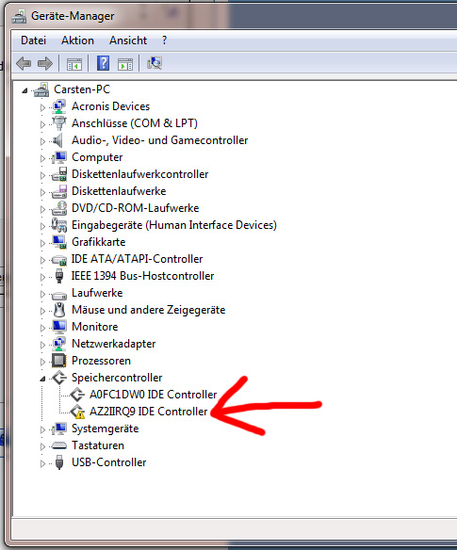Expand the Laufwerke node
Image resolution: width=457 pixels, height=550 pixels.
tap(42, 294)
